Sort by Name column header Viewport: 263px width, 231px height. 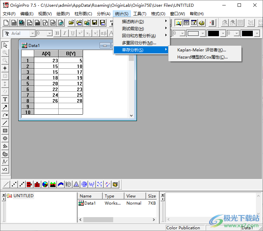tap(90, 196)
